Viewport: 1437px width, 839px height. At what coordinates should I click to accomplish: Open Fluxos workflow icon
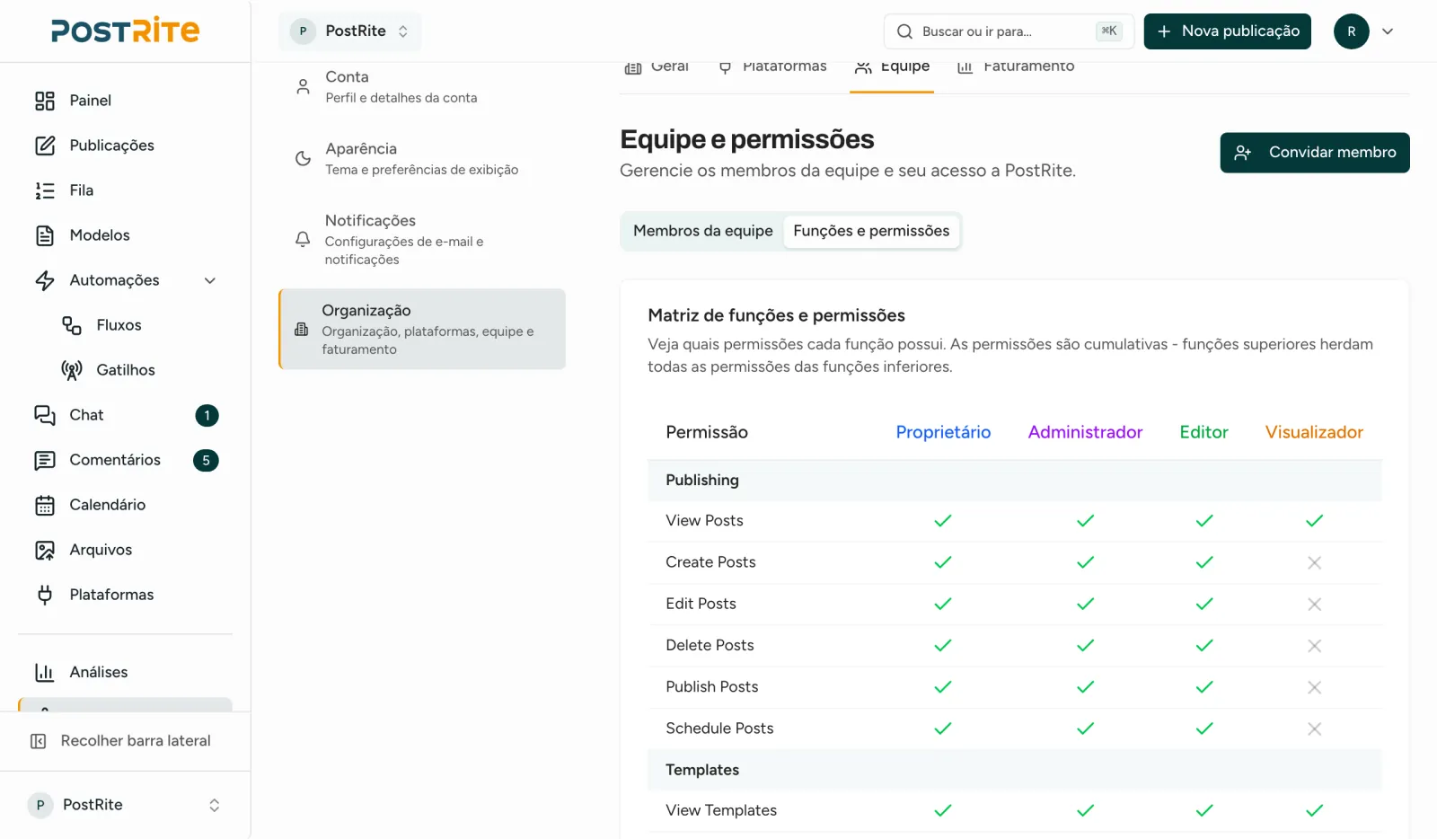(x=72, y=325)
